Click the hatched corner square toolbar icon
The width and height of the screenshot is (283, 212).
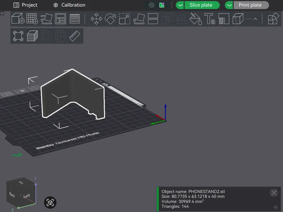tap(224, 19)
